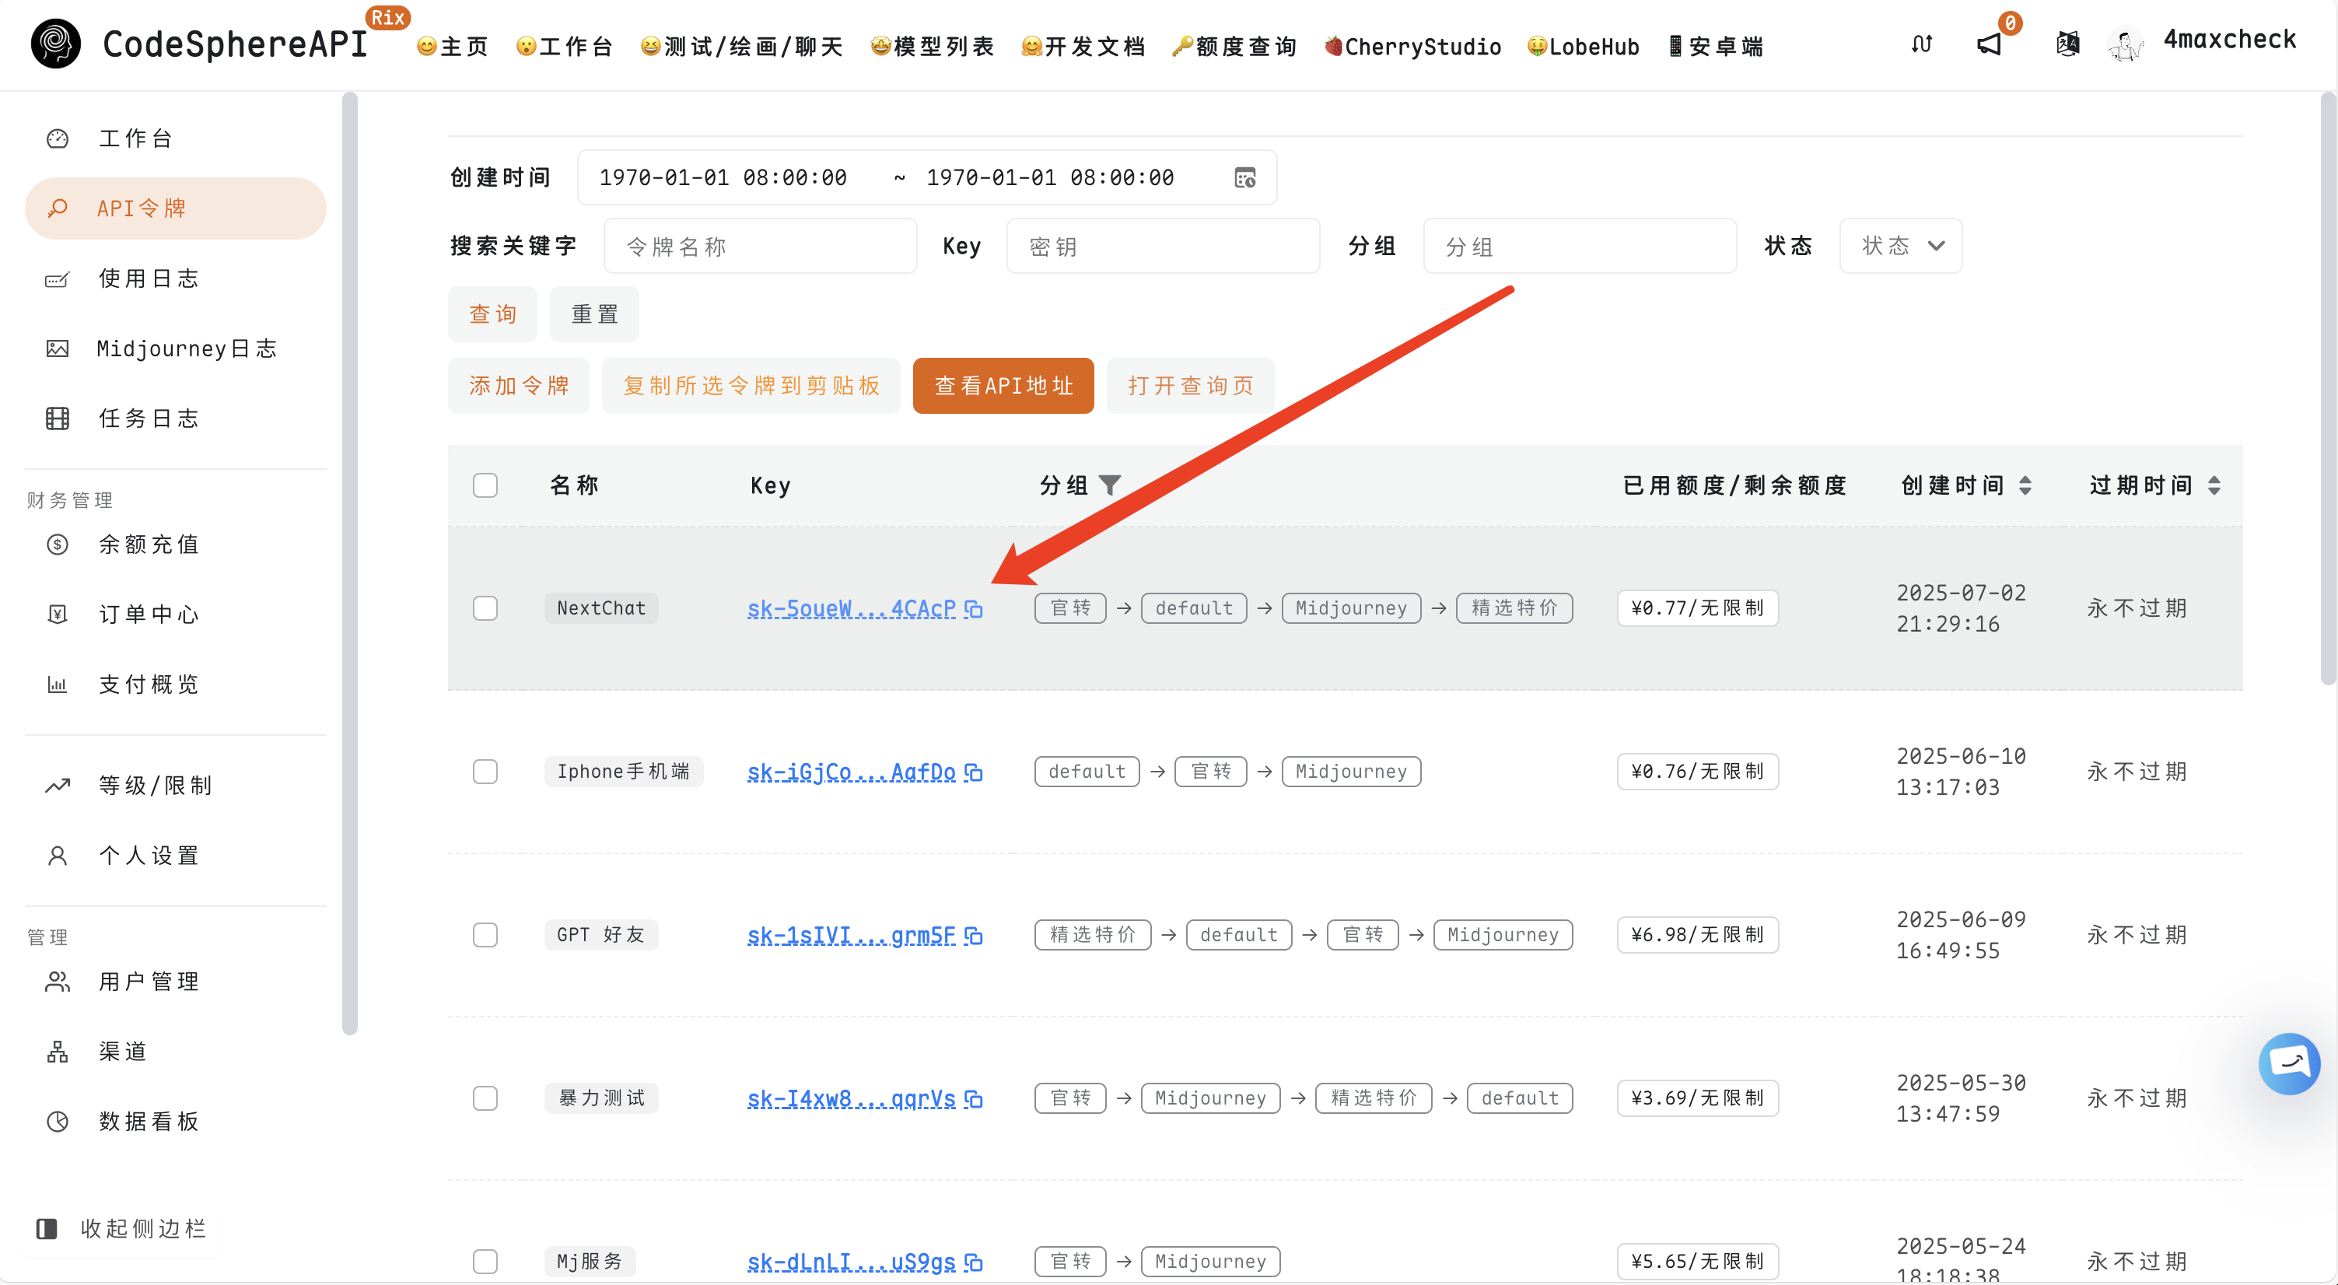The width and height of the screenshot is (2338, 1285).
Task: Open the floating chat support bubble
Action: pyautogui.click(x=2288, y=1063)
